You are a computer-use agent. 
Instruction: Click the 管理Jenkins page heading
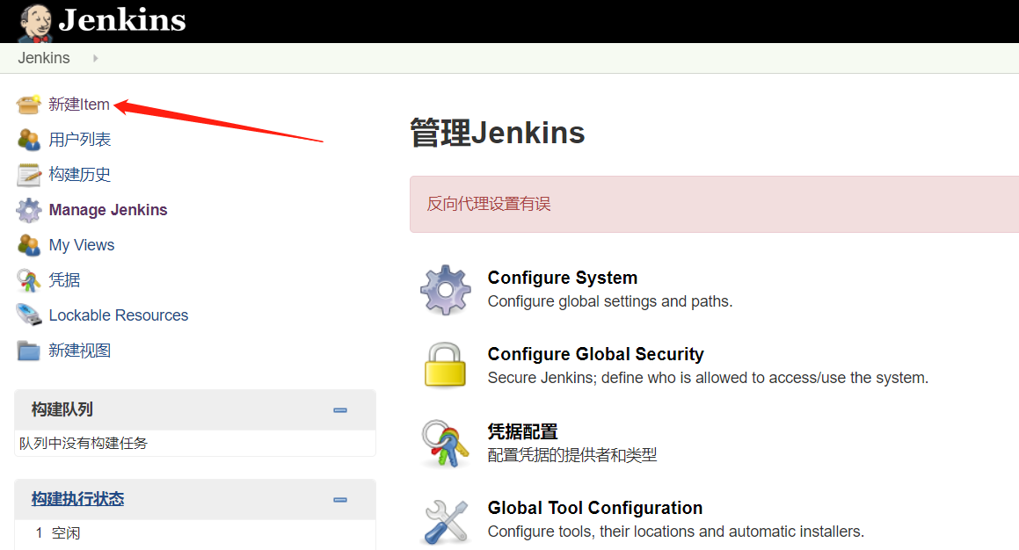tap(497, 133)
